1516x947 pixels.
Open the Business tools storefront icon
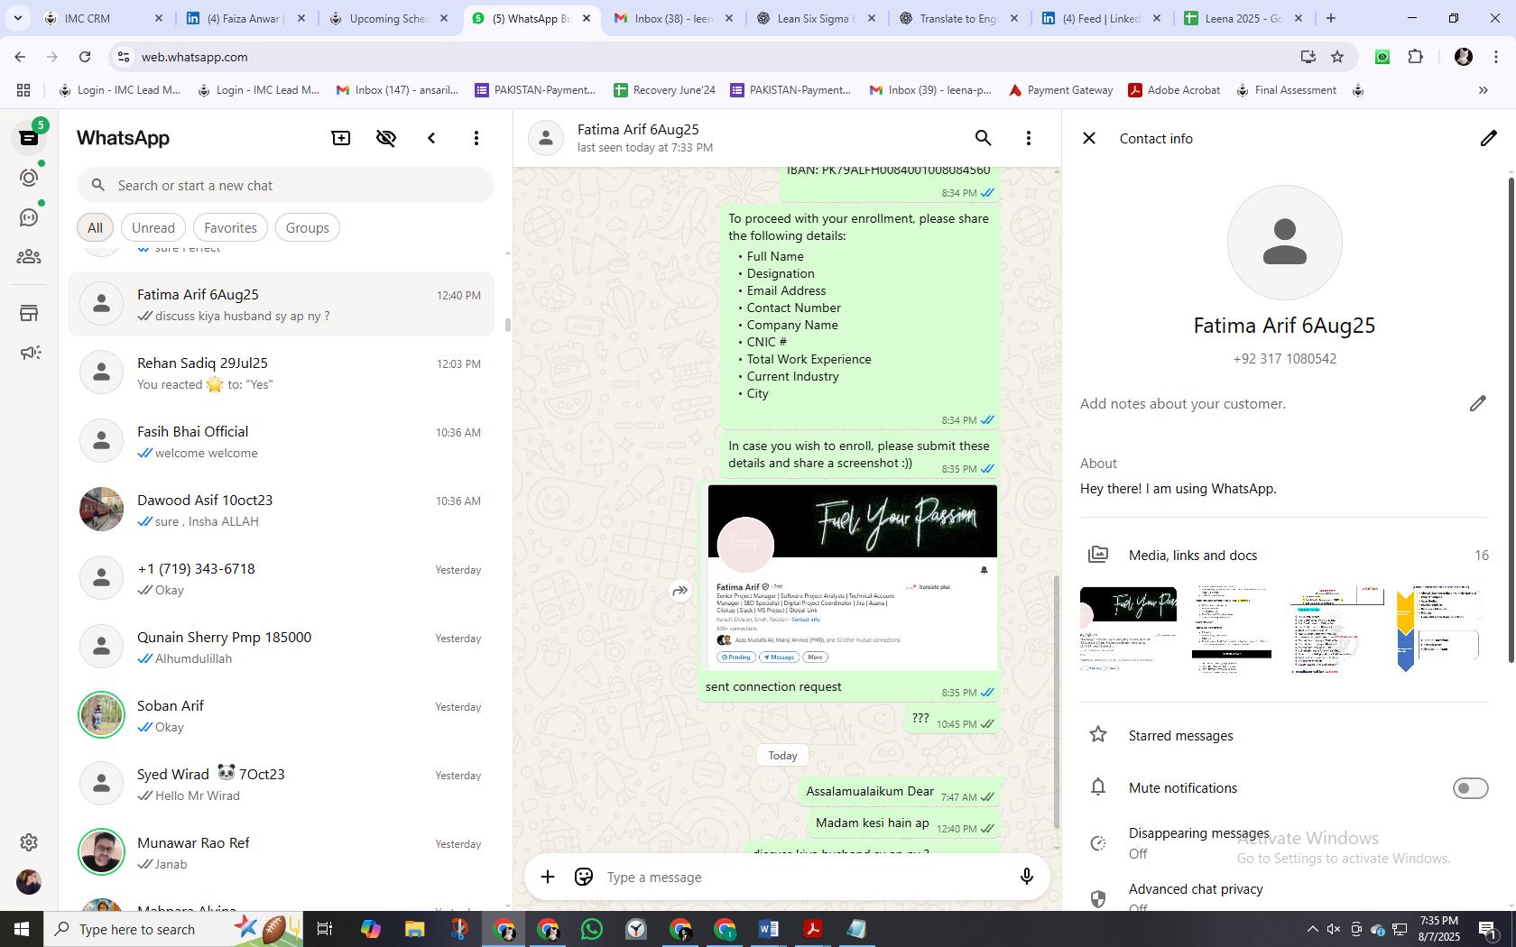pyautogui.click(x=29, y=313)
